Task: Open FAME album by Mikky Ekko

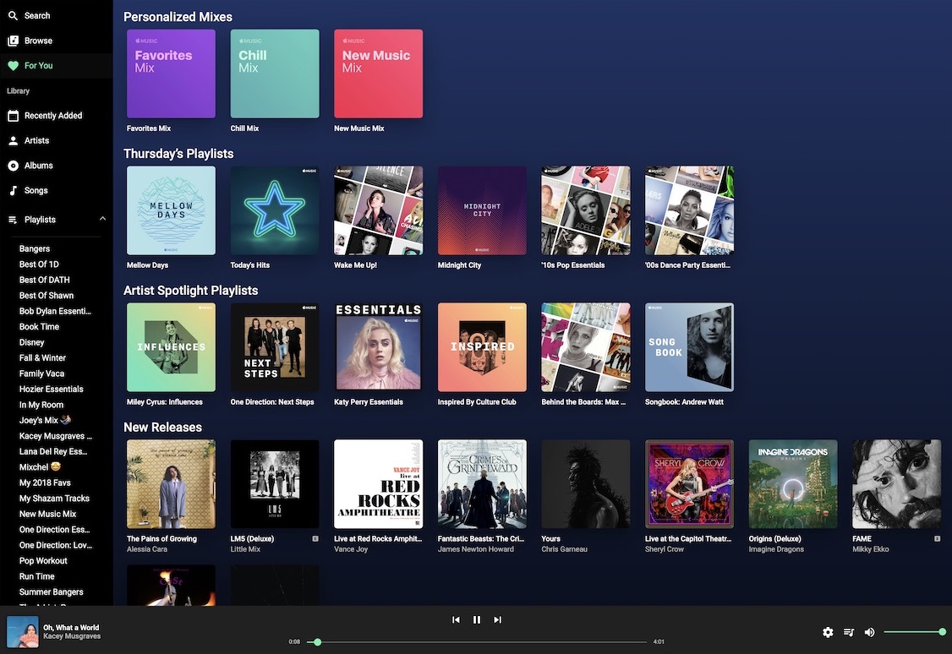Action: (x=897, y=484)
